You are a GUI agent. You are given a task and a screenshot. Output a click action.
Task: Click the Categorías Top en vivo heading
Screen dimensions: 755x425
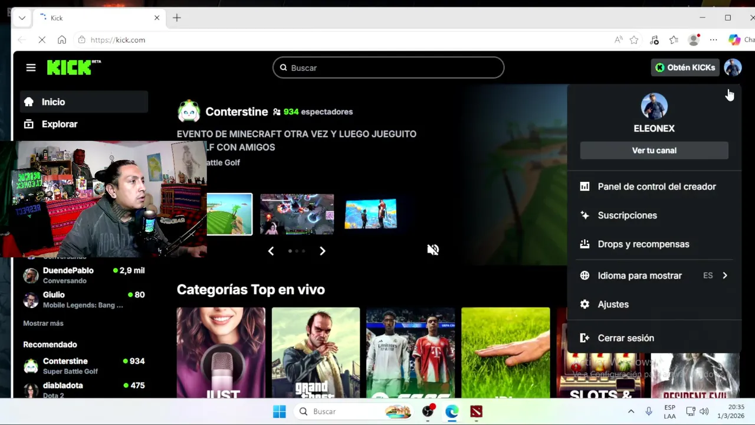point(251,290)
